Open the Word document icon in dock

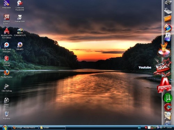pyautogui.click(x=167, y=37)
